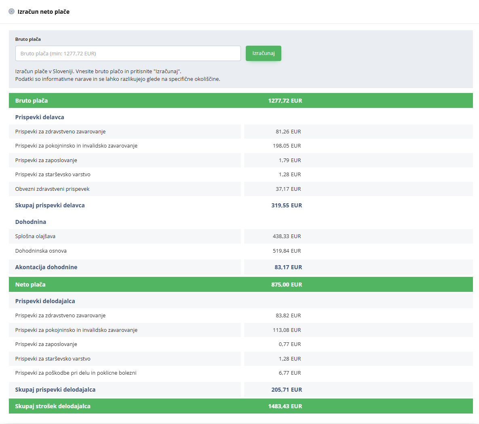Select the Skupaj prispevki delodajalca total 205,71 EUR
Image resolution: width=479 pixels, height=424 pixels.
click(287, 390)
